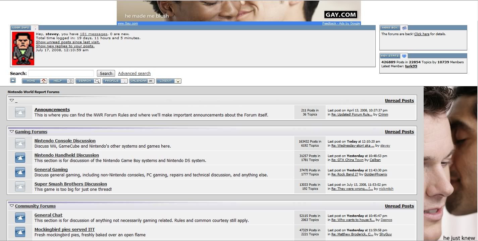The width and height of the screenshot is (478, 241).
Task: Show new replies to your posts
Action: point(65,46)
